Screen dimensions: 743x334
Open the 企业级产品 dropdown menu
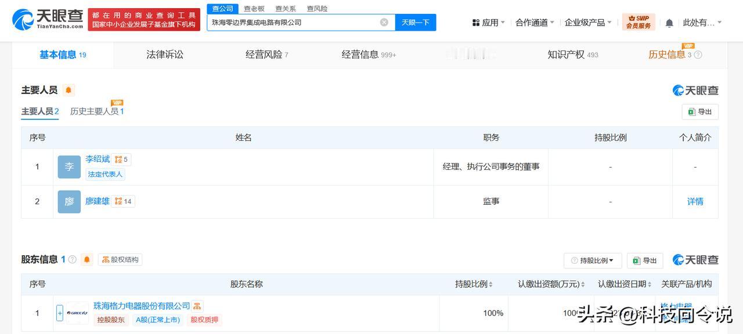coord(588,23)
